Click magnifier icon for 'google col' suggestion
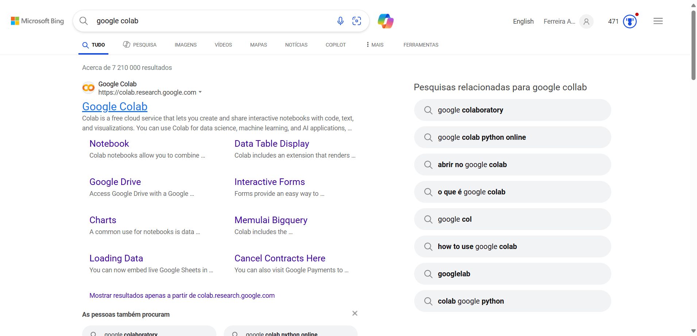 click(428, 219)
